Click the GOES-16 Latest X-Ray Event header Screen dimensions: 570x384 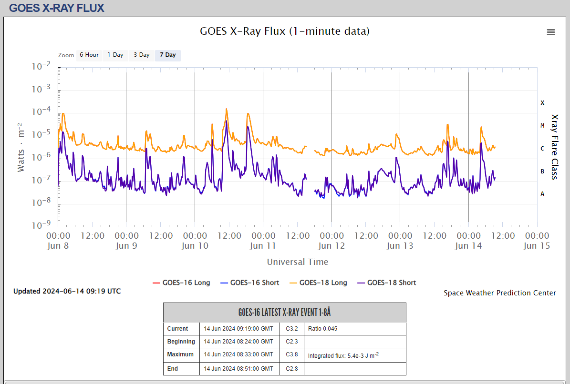coord(284,313)
